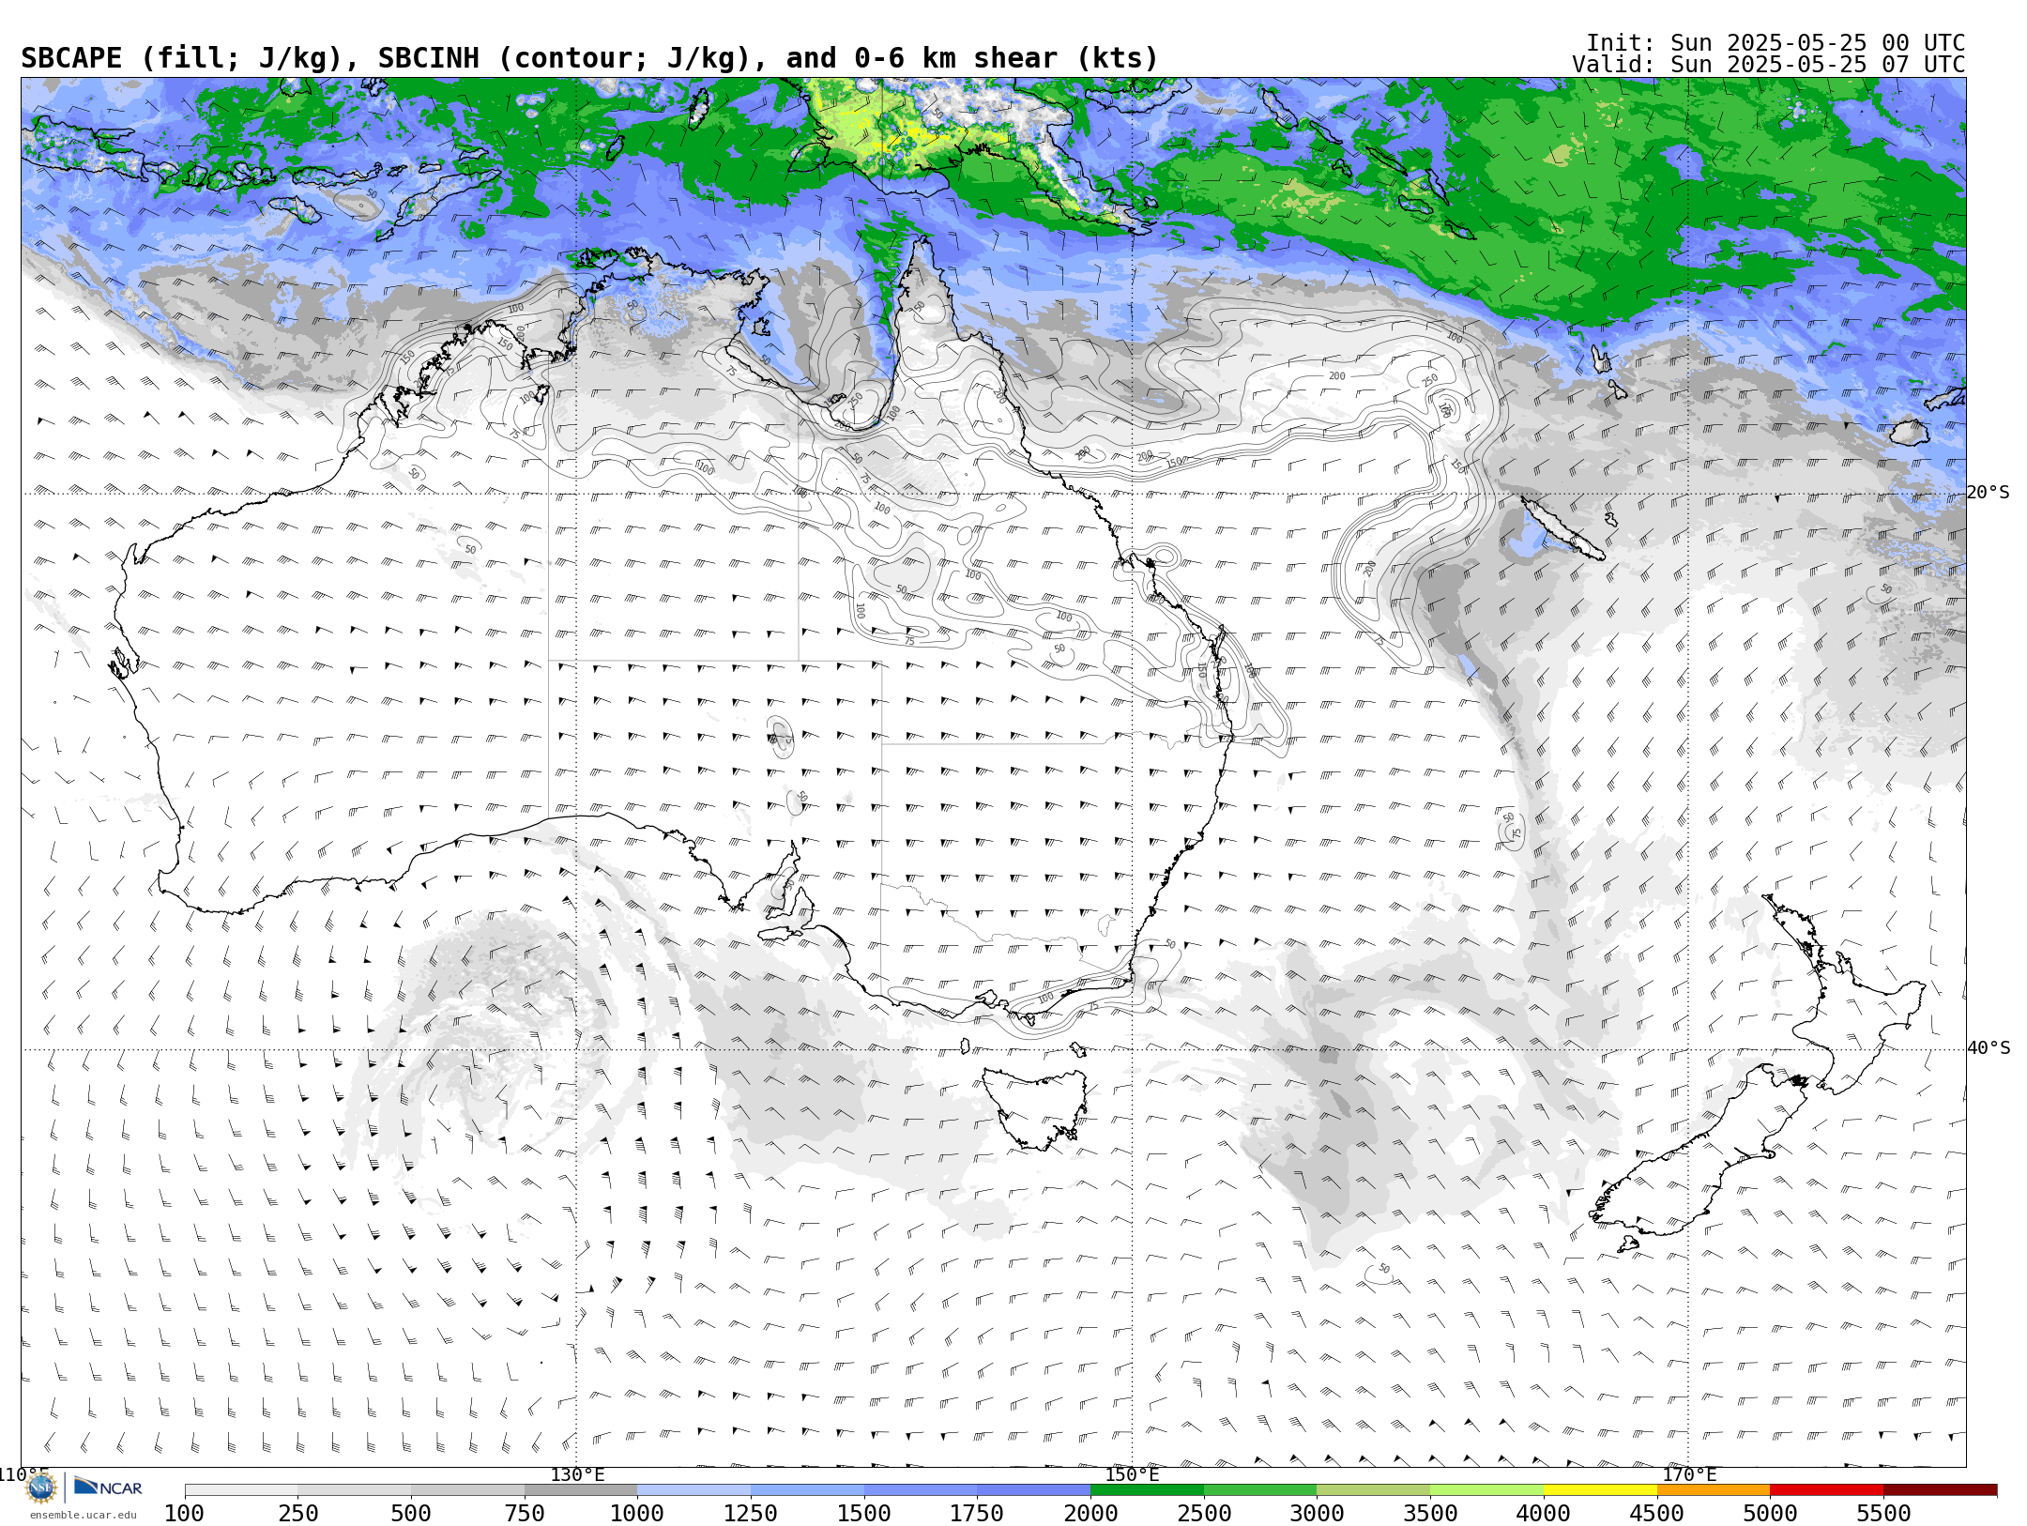The height and width of the screenshot is (1526, 2027).
Task: Click the colorbar label '3500'
Action: tap(1430, 1514)
